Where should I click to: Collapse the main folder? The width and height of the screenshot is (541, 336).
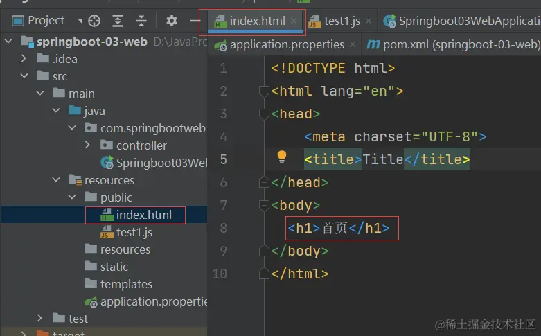click(40, 93)
